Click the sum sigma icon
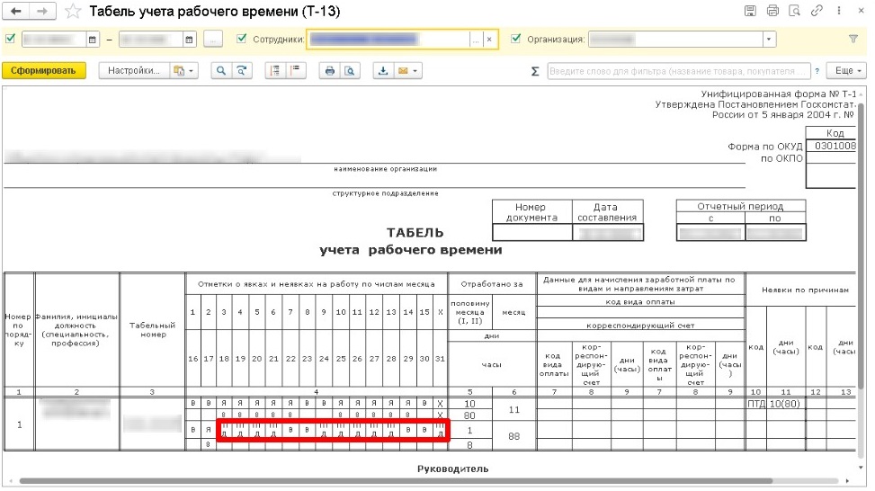Screen dimensions: 875x491 pyautogui.click(x=534, y=71)
